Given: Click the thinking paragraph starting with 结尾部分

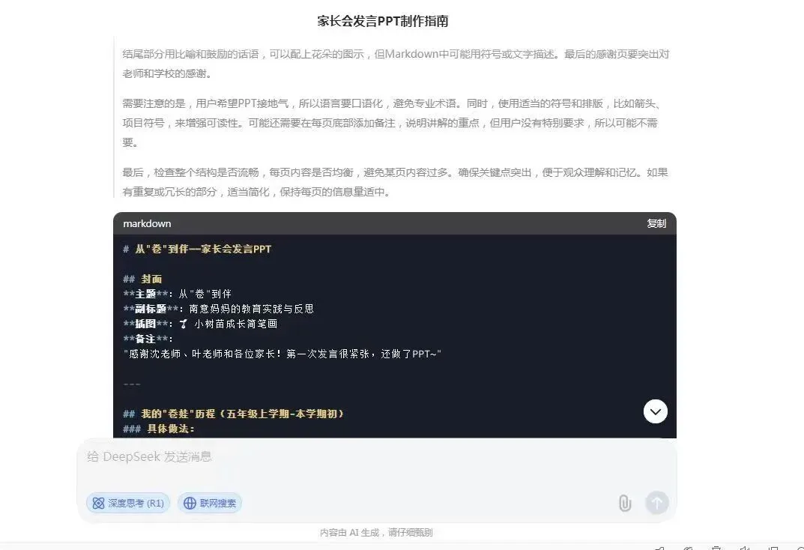Looking at the screenshot, I should 396,64.
